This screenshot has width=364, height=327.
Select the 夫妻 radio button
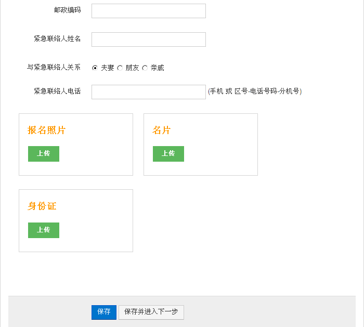pyautogui.click(x=95, y=68)
